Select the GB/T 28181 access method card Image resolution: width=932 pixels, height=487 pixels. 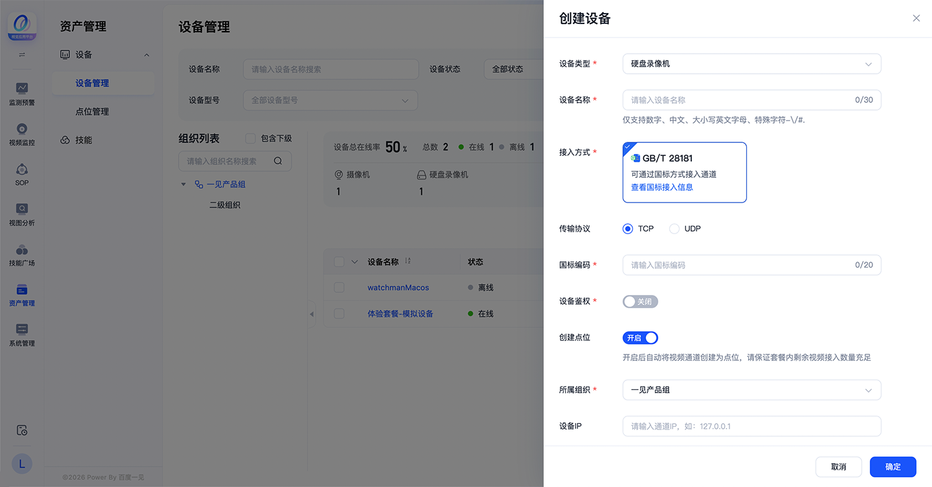[685, 173]
